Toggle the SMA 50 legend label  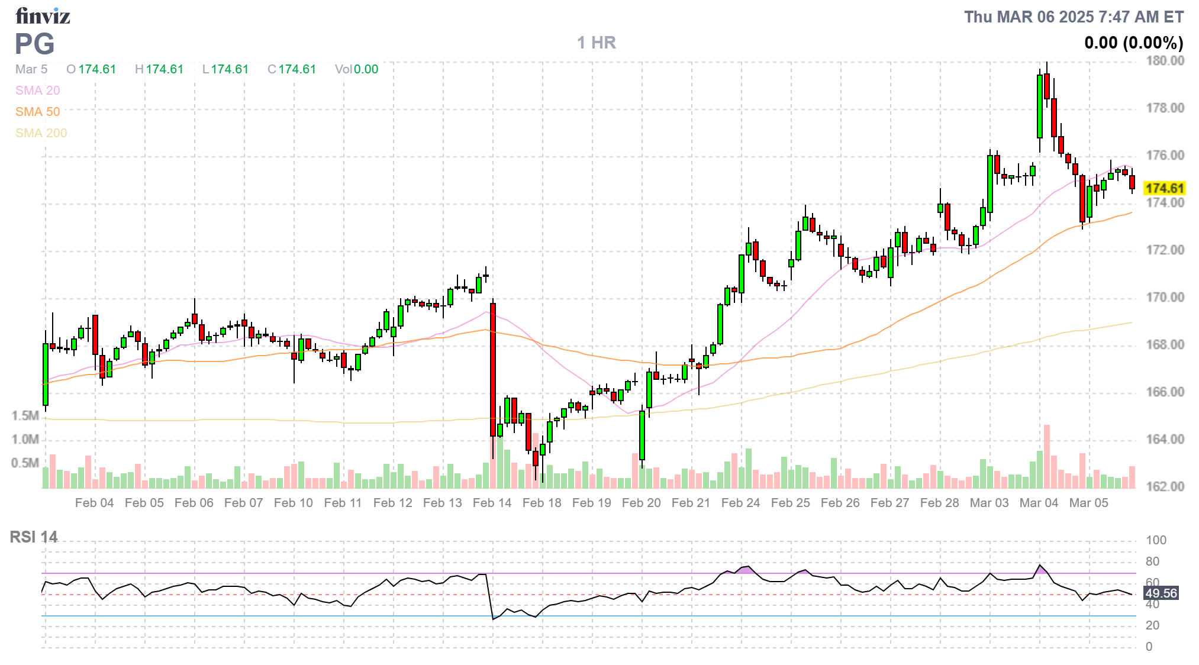coord(37,112)
